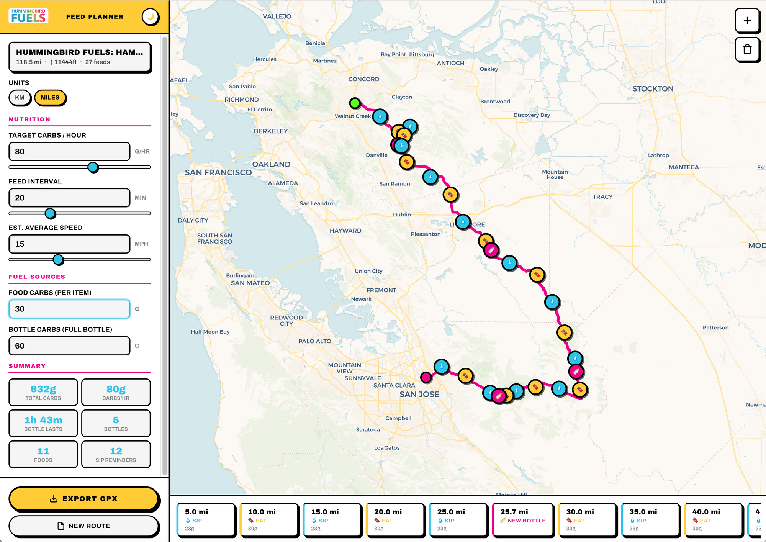766x542 pixels.
Task: Select the 25.0 mi SIP feed card
Action: point(458,520)
